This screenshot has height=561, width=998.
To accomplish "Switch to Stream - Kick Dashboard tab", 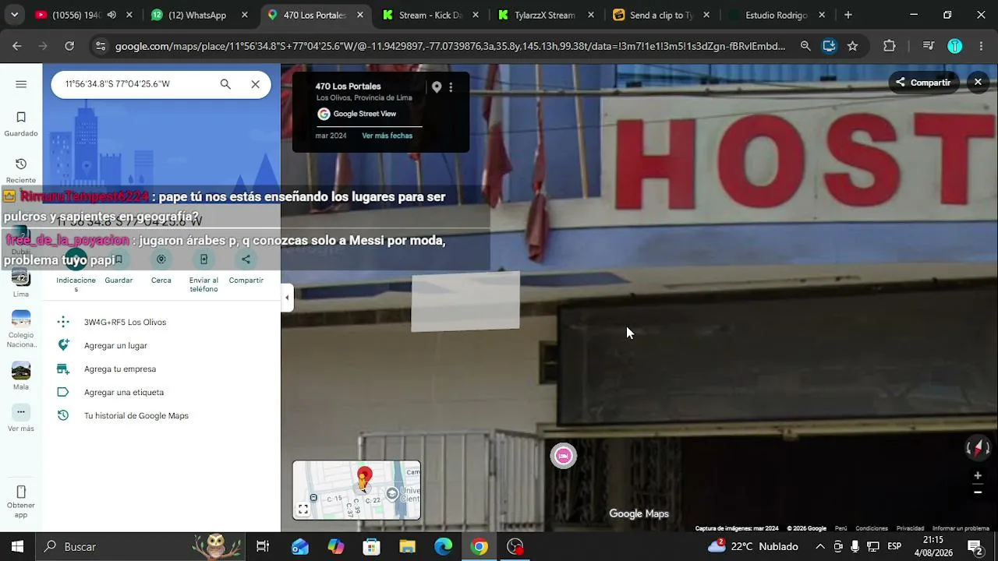I will point(430,15).
